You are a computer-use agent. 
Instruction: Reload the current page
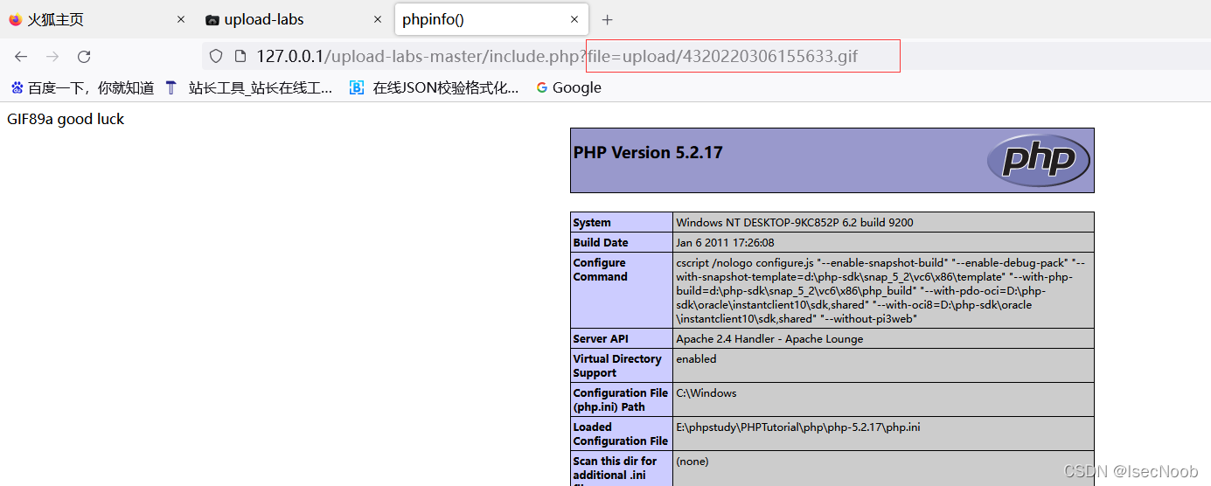pos(84,57)
